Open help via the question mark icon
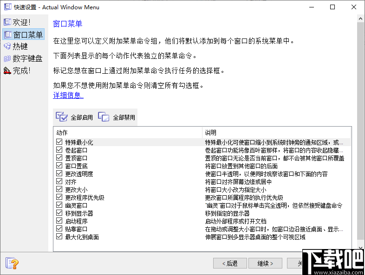The width and height of the screenshot is (365, 275). click(12, 263)
